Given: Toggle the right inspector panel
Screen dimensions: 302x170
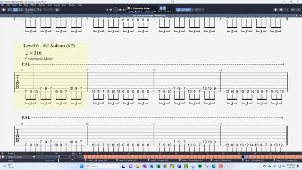Looking at the screenshot, I should (21, 9).
